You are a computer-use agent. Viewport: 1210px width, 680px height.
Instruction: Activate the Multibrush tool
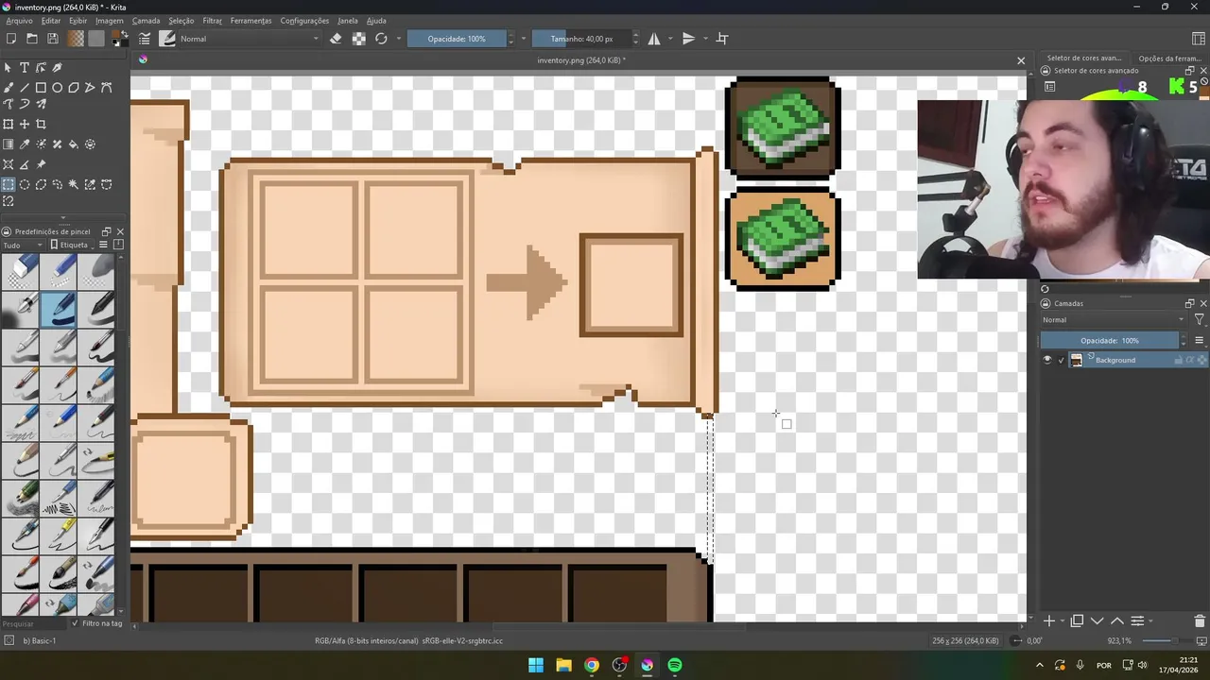coord(41,104)
